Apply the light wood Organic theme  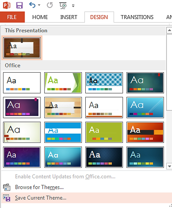[x=63, y=108]
